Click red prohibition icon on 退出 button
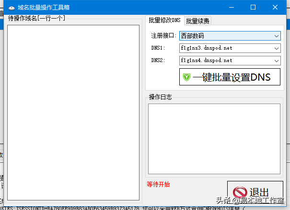290x210 pixels. point(240,192)
